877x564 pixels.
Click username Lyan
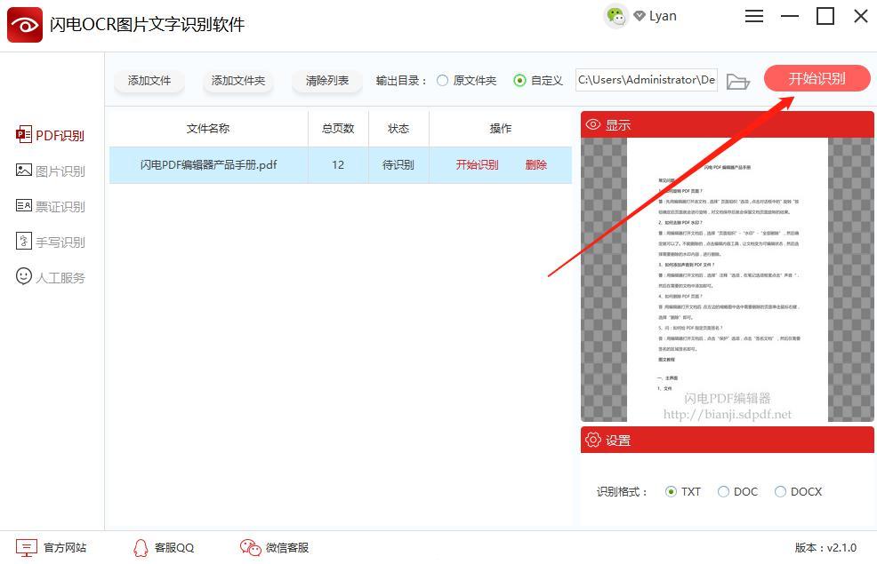pyautogui.click(x=663, y=16)
